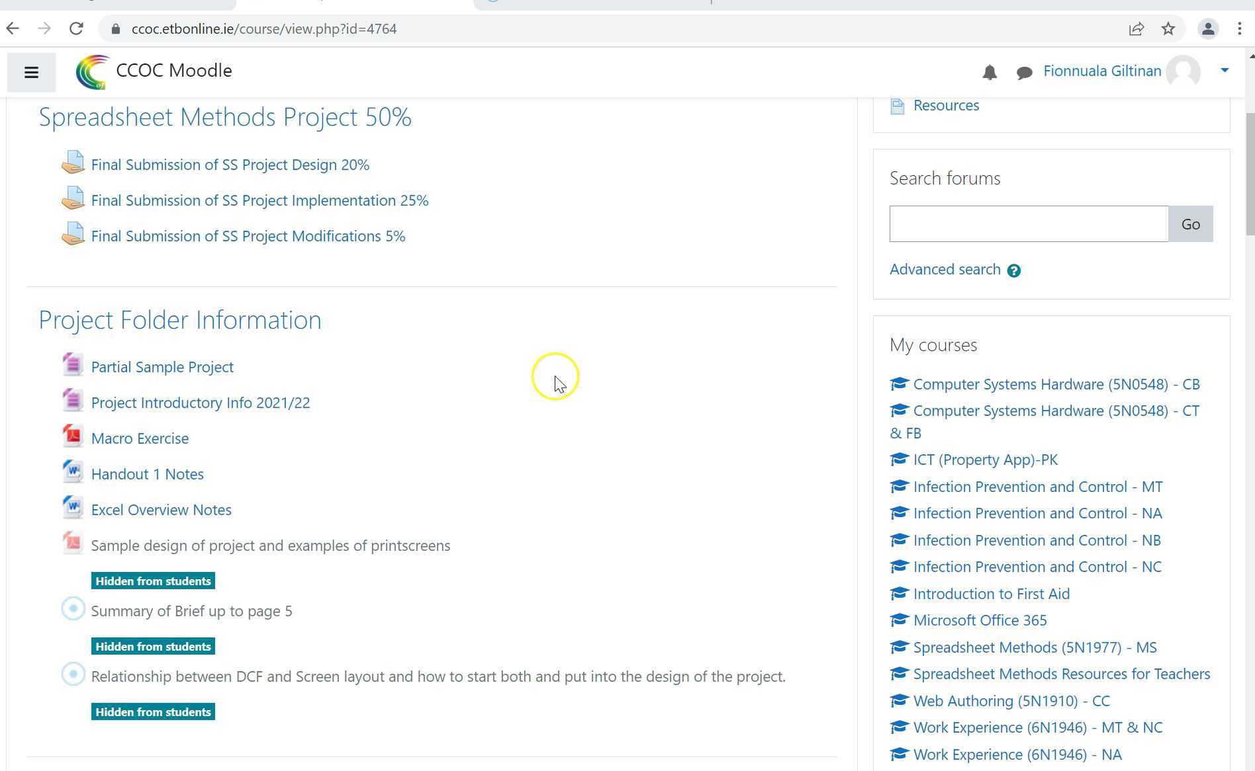The height and width of the screenshot is (771, 1255).
Task: Click the help icon beside Advanced search
Action: click(1014, 270)
